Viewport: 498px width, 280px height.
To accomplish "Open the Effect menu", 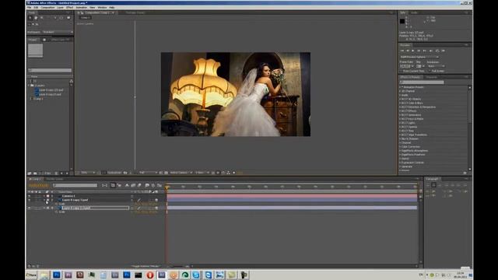I will tap(69, 7).
